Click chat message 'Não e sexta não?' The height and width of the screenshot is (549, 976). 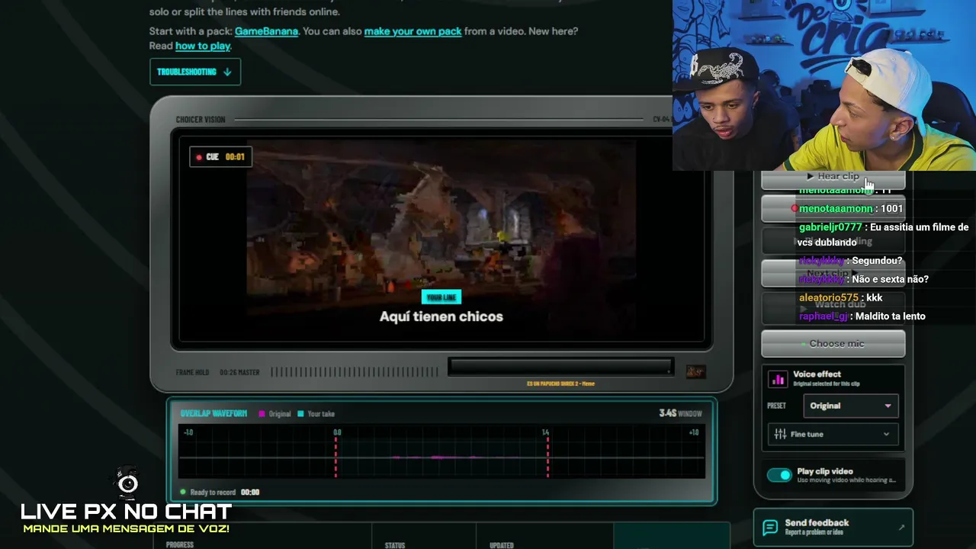891,279
